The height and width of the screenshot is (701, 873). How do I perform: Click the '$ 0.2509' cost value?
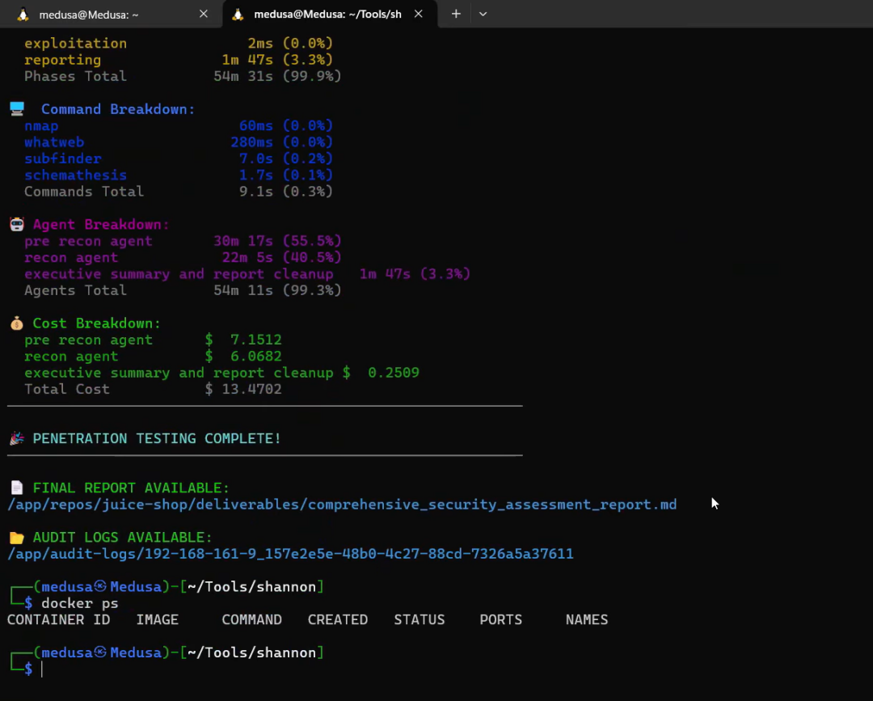(x=381, y=373)
